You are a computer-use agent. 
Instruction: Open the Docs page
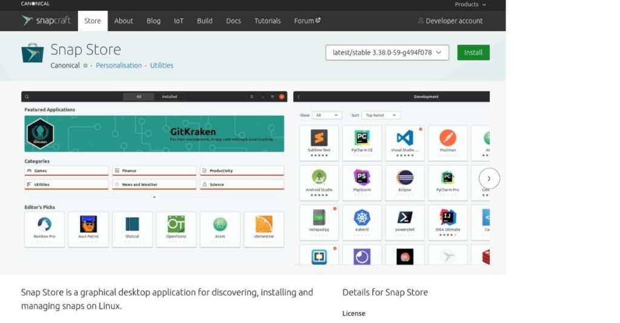(233, 21)
